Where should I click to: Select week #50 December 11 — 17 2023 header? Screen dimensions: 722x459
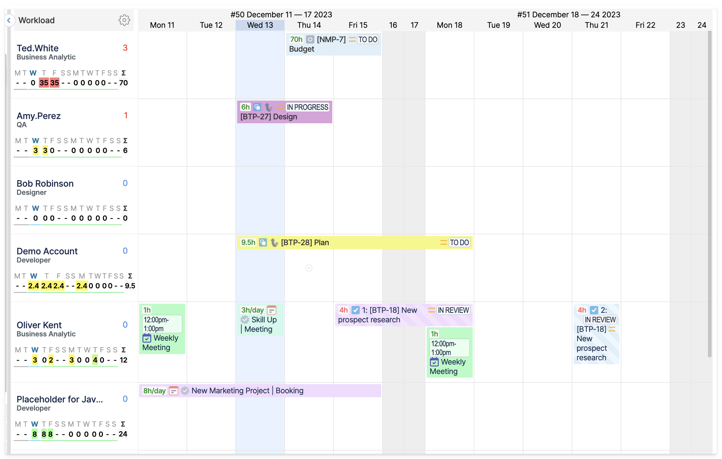(281, 15)
